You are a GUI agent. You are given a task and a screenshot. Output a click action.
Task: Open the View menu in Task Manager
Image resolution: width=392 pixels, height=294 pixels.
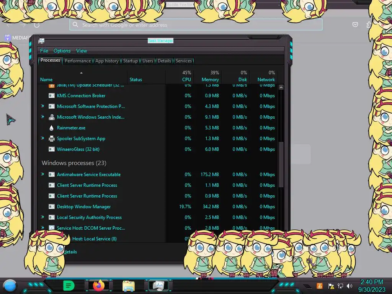(82, 51)
